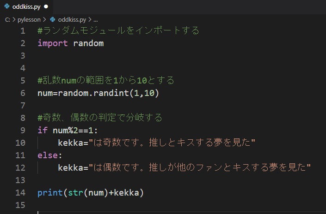Click the random module name on line 2
This screenshot has width=326, height=214.
pos(88,43)
